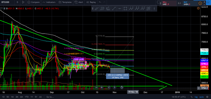Collapse the indicator legend toggle
Screen dimensions: 211x99
click(x=1, y=8)
